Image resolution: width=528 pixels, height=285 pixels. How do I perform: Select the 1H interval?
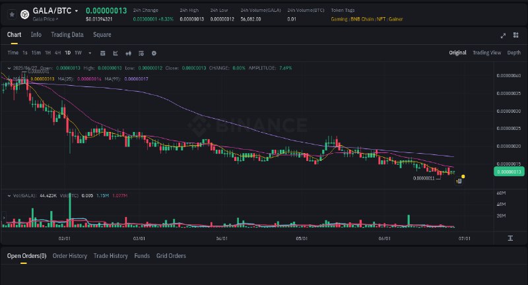pyautogui.click(x=48, y=53)
